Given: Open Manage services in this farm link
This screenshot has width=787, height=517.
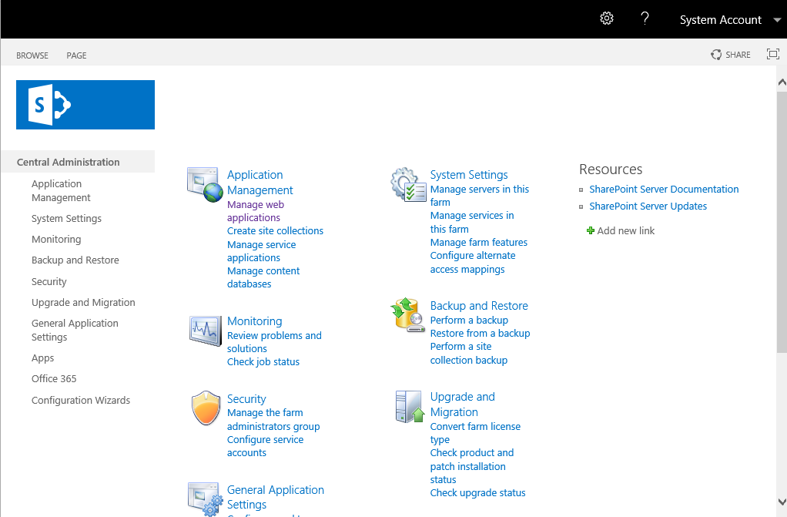Looking at the screenshot, I should tap(472, 222).
